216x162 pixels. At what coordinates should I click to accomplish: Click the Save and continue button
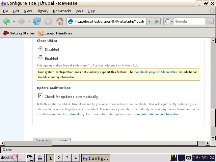click(x=52, y=139)
